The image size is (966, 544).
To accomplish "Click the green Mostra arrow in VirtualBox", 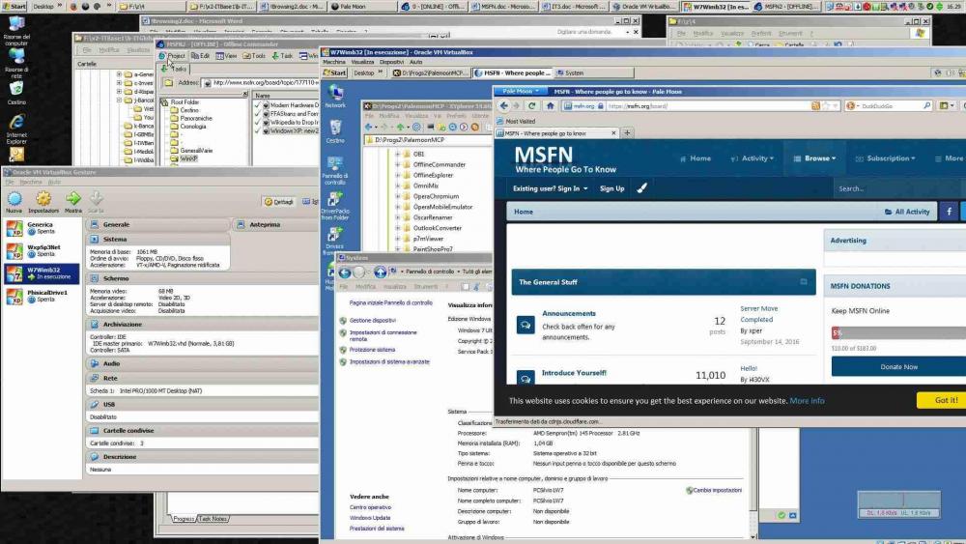I will pos(73,201).
